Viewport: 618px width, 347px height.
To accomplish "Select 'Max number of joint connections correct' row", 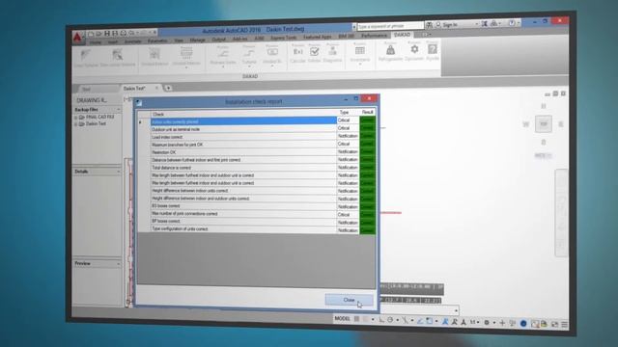I will [243, 214].
